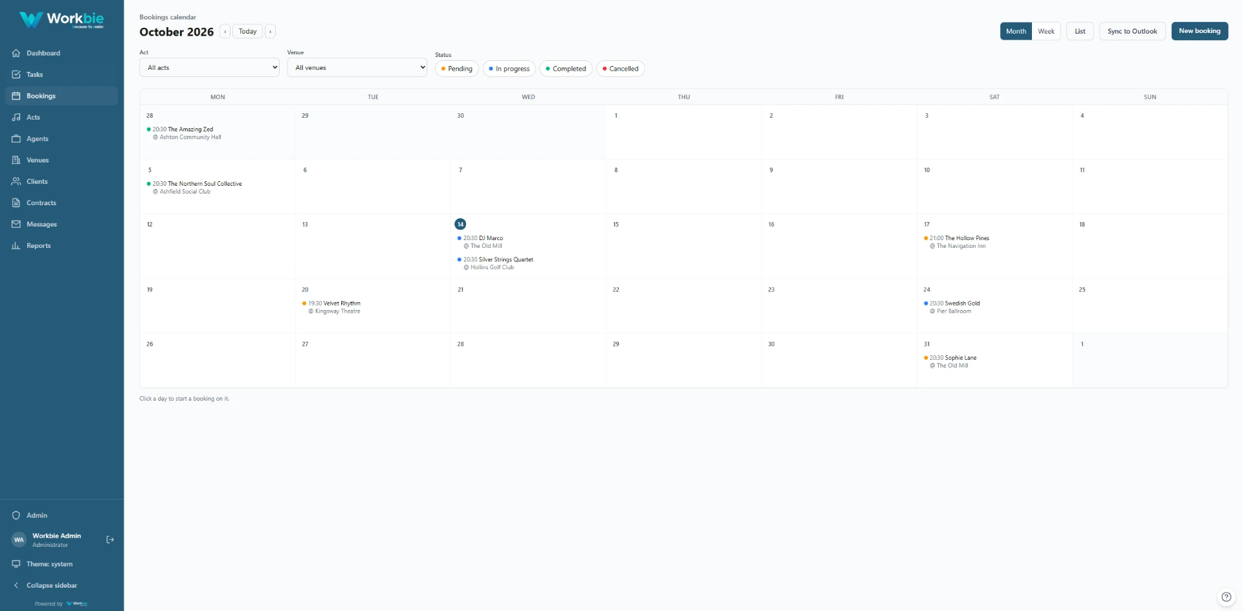Screen dimensions: 1243x611
Task: Switch to List view
Action: coord(1080,31)
